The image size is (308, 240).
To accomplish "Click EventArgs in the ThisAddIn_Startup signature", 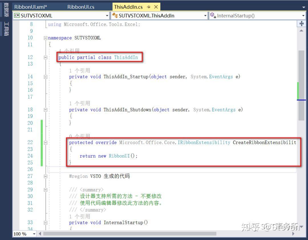I will [221, 77].
